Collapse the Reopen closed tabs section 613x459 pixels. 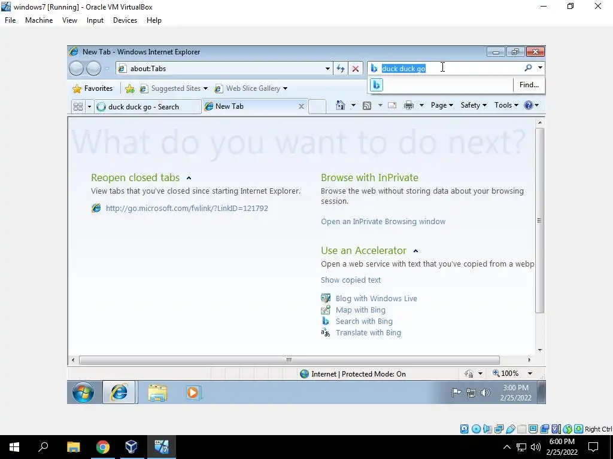(189, 178)
